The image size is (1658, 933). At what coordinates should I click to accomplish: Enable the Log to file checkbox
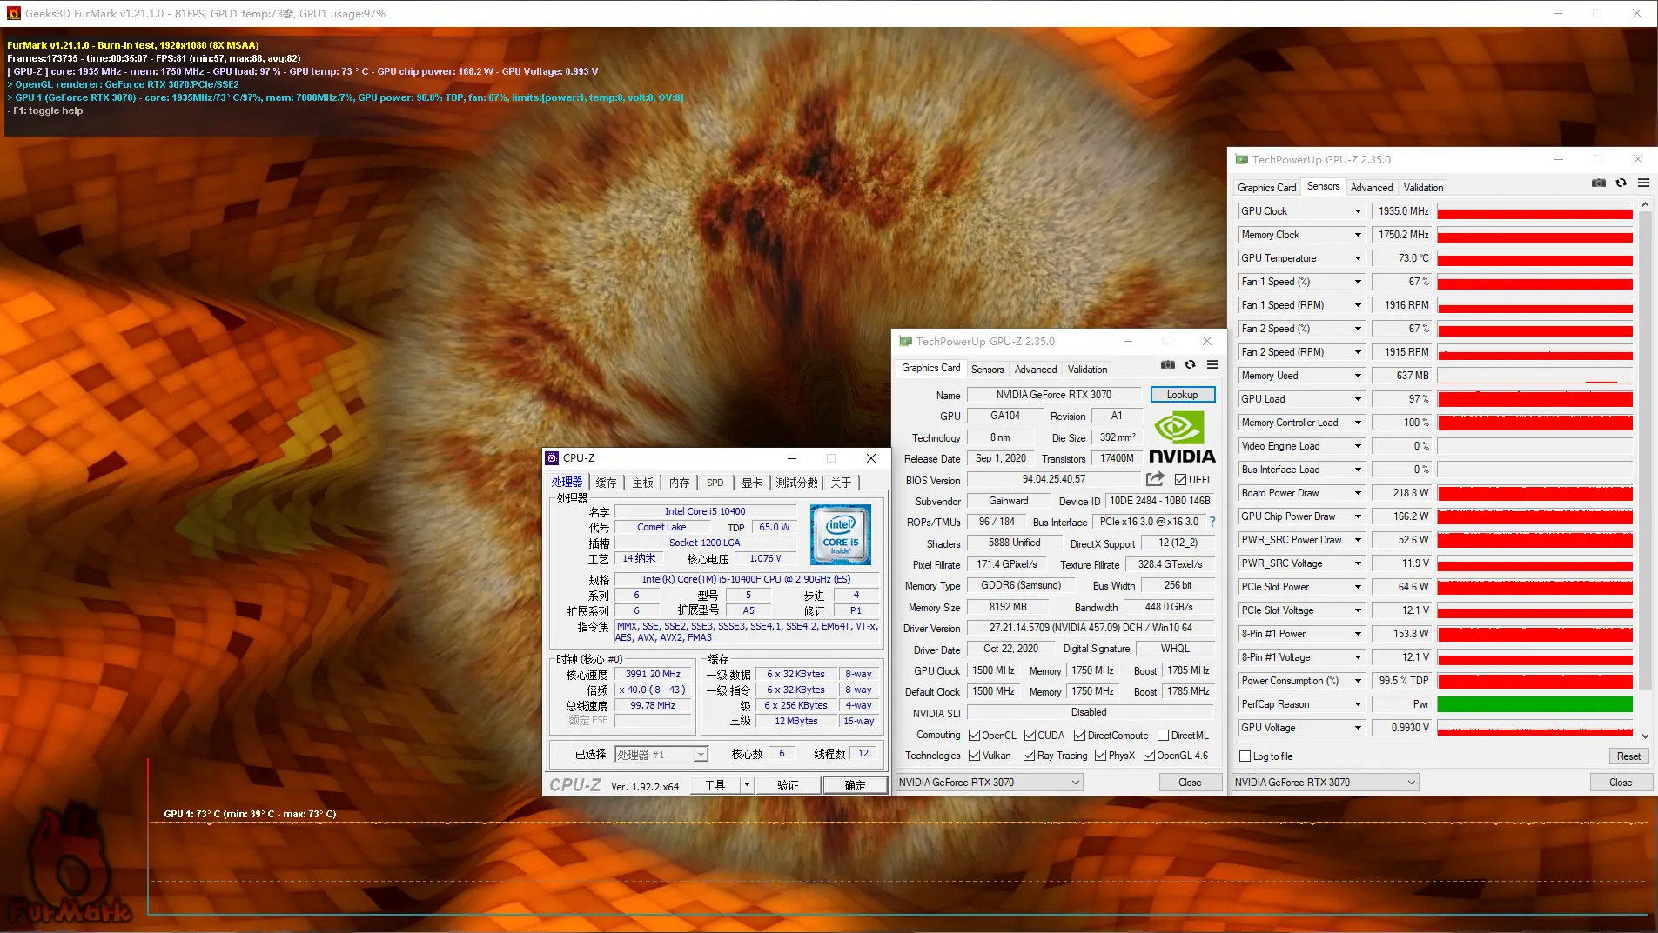click(1245, 756)
